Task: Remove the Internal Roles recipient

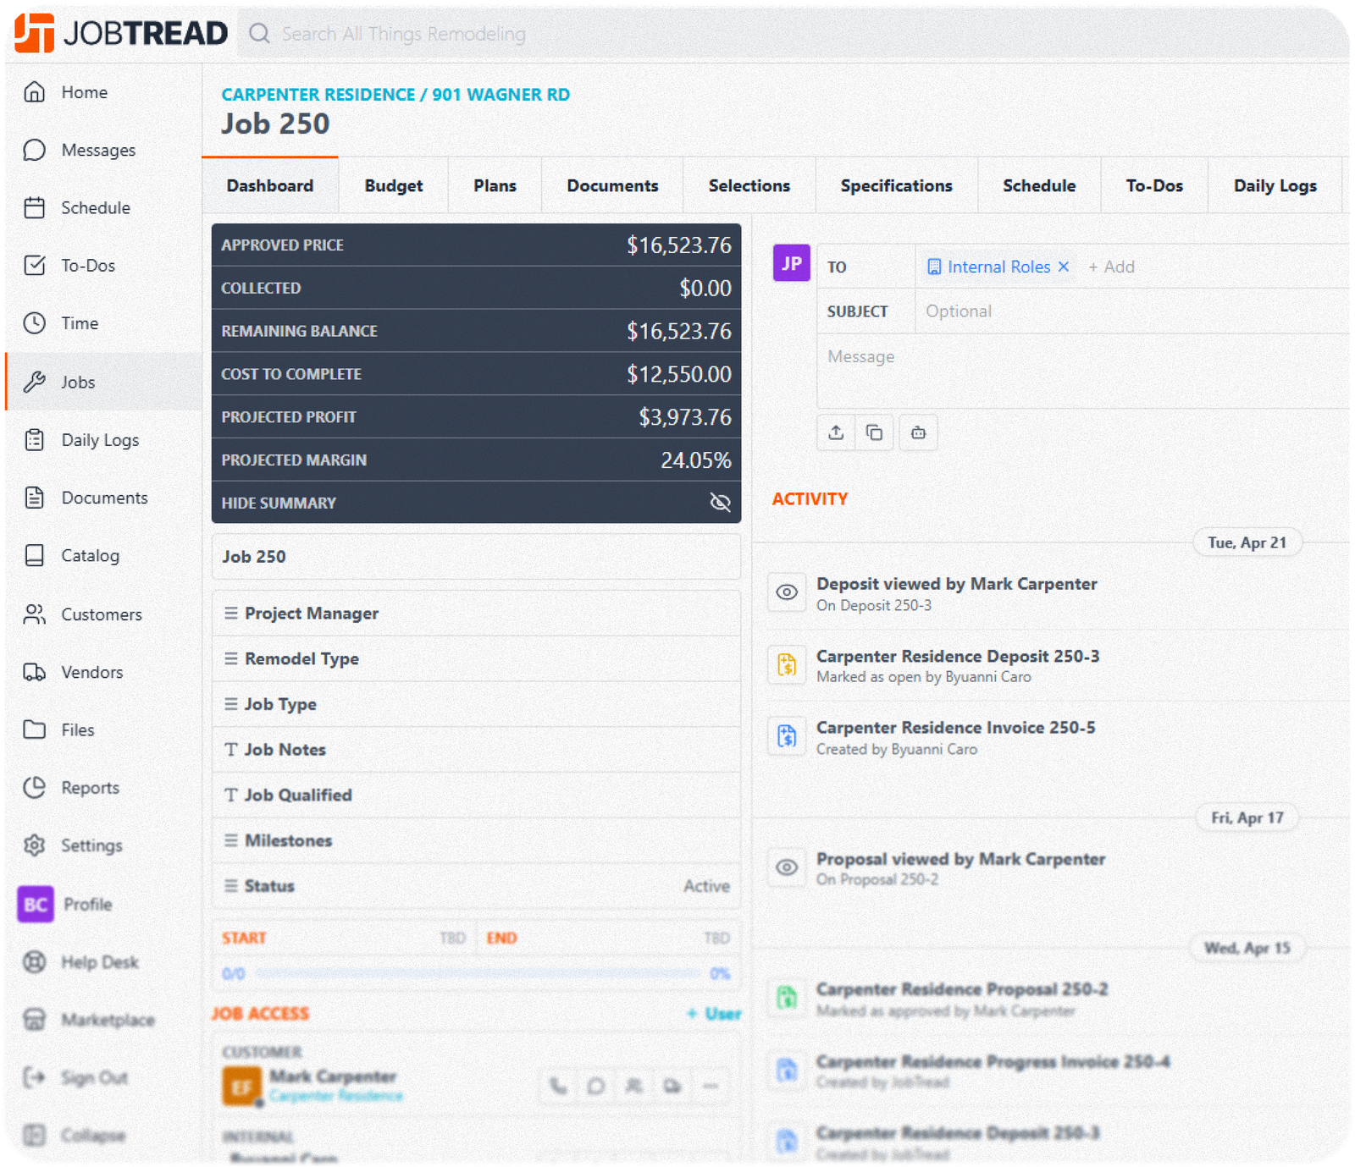Action: 1064,267
